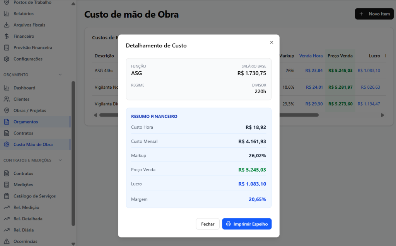
Task: Click the Orçamentos document icon
Action: click(x=7, y=122)
